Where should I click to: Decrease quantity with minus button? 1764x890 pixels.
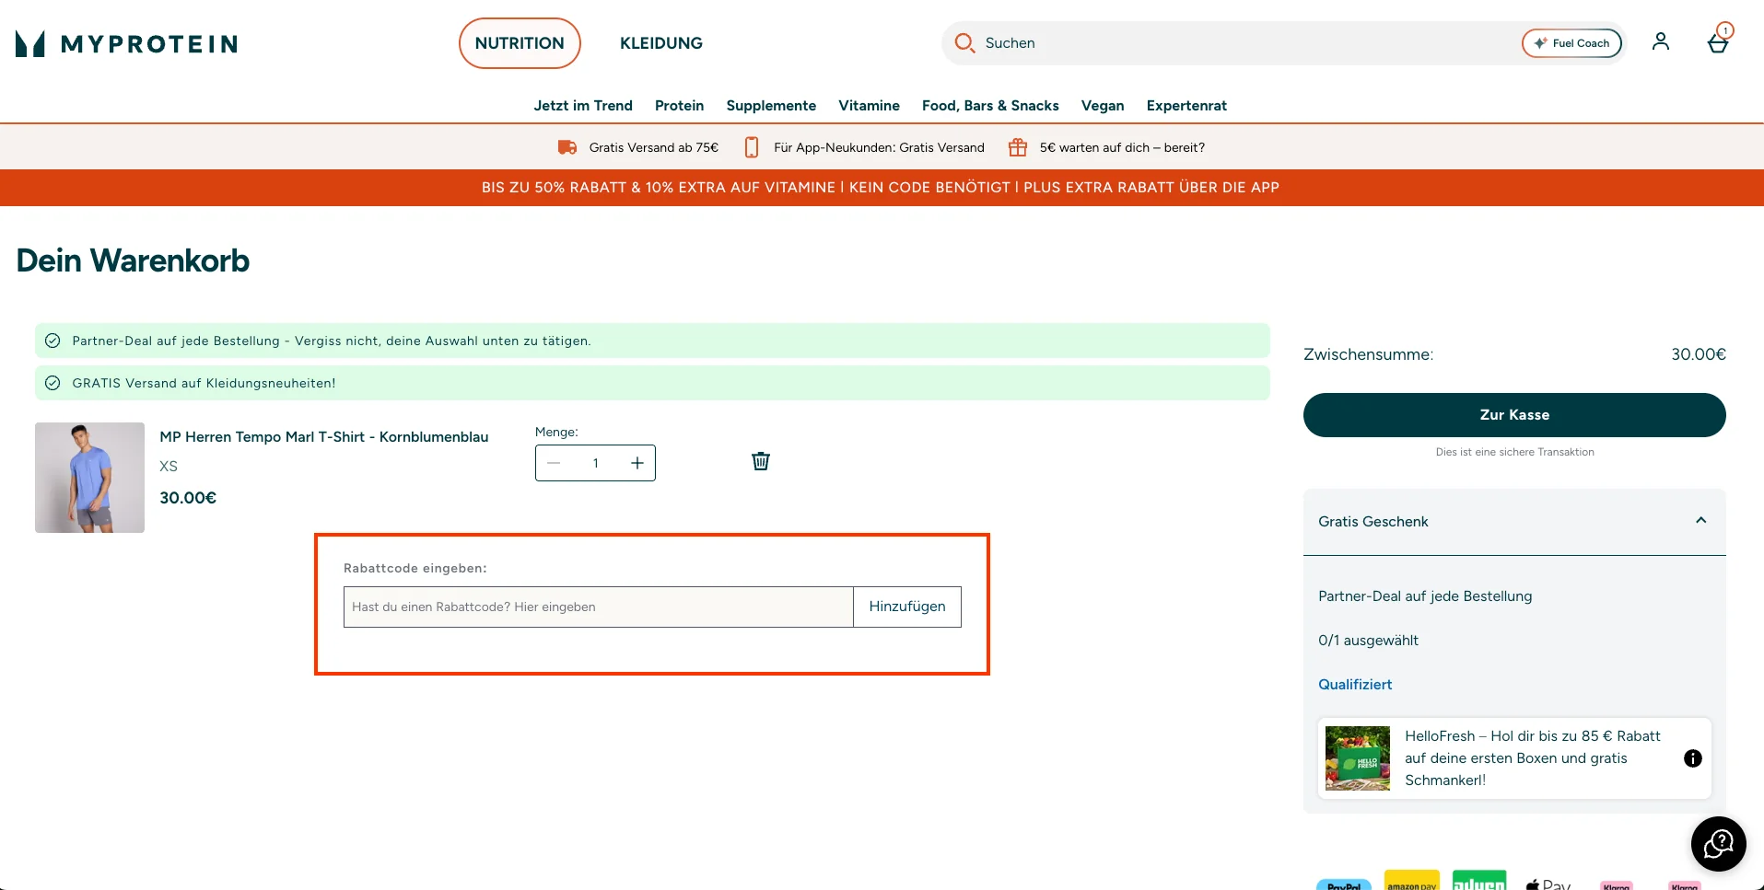554,463
